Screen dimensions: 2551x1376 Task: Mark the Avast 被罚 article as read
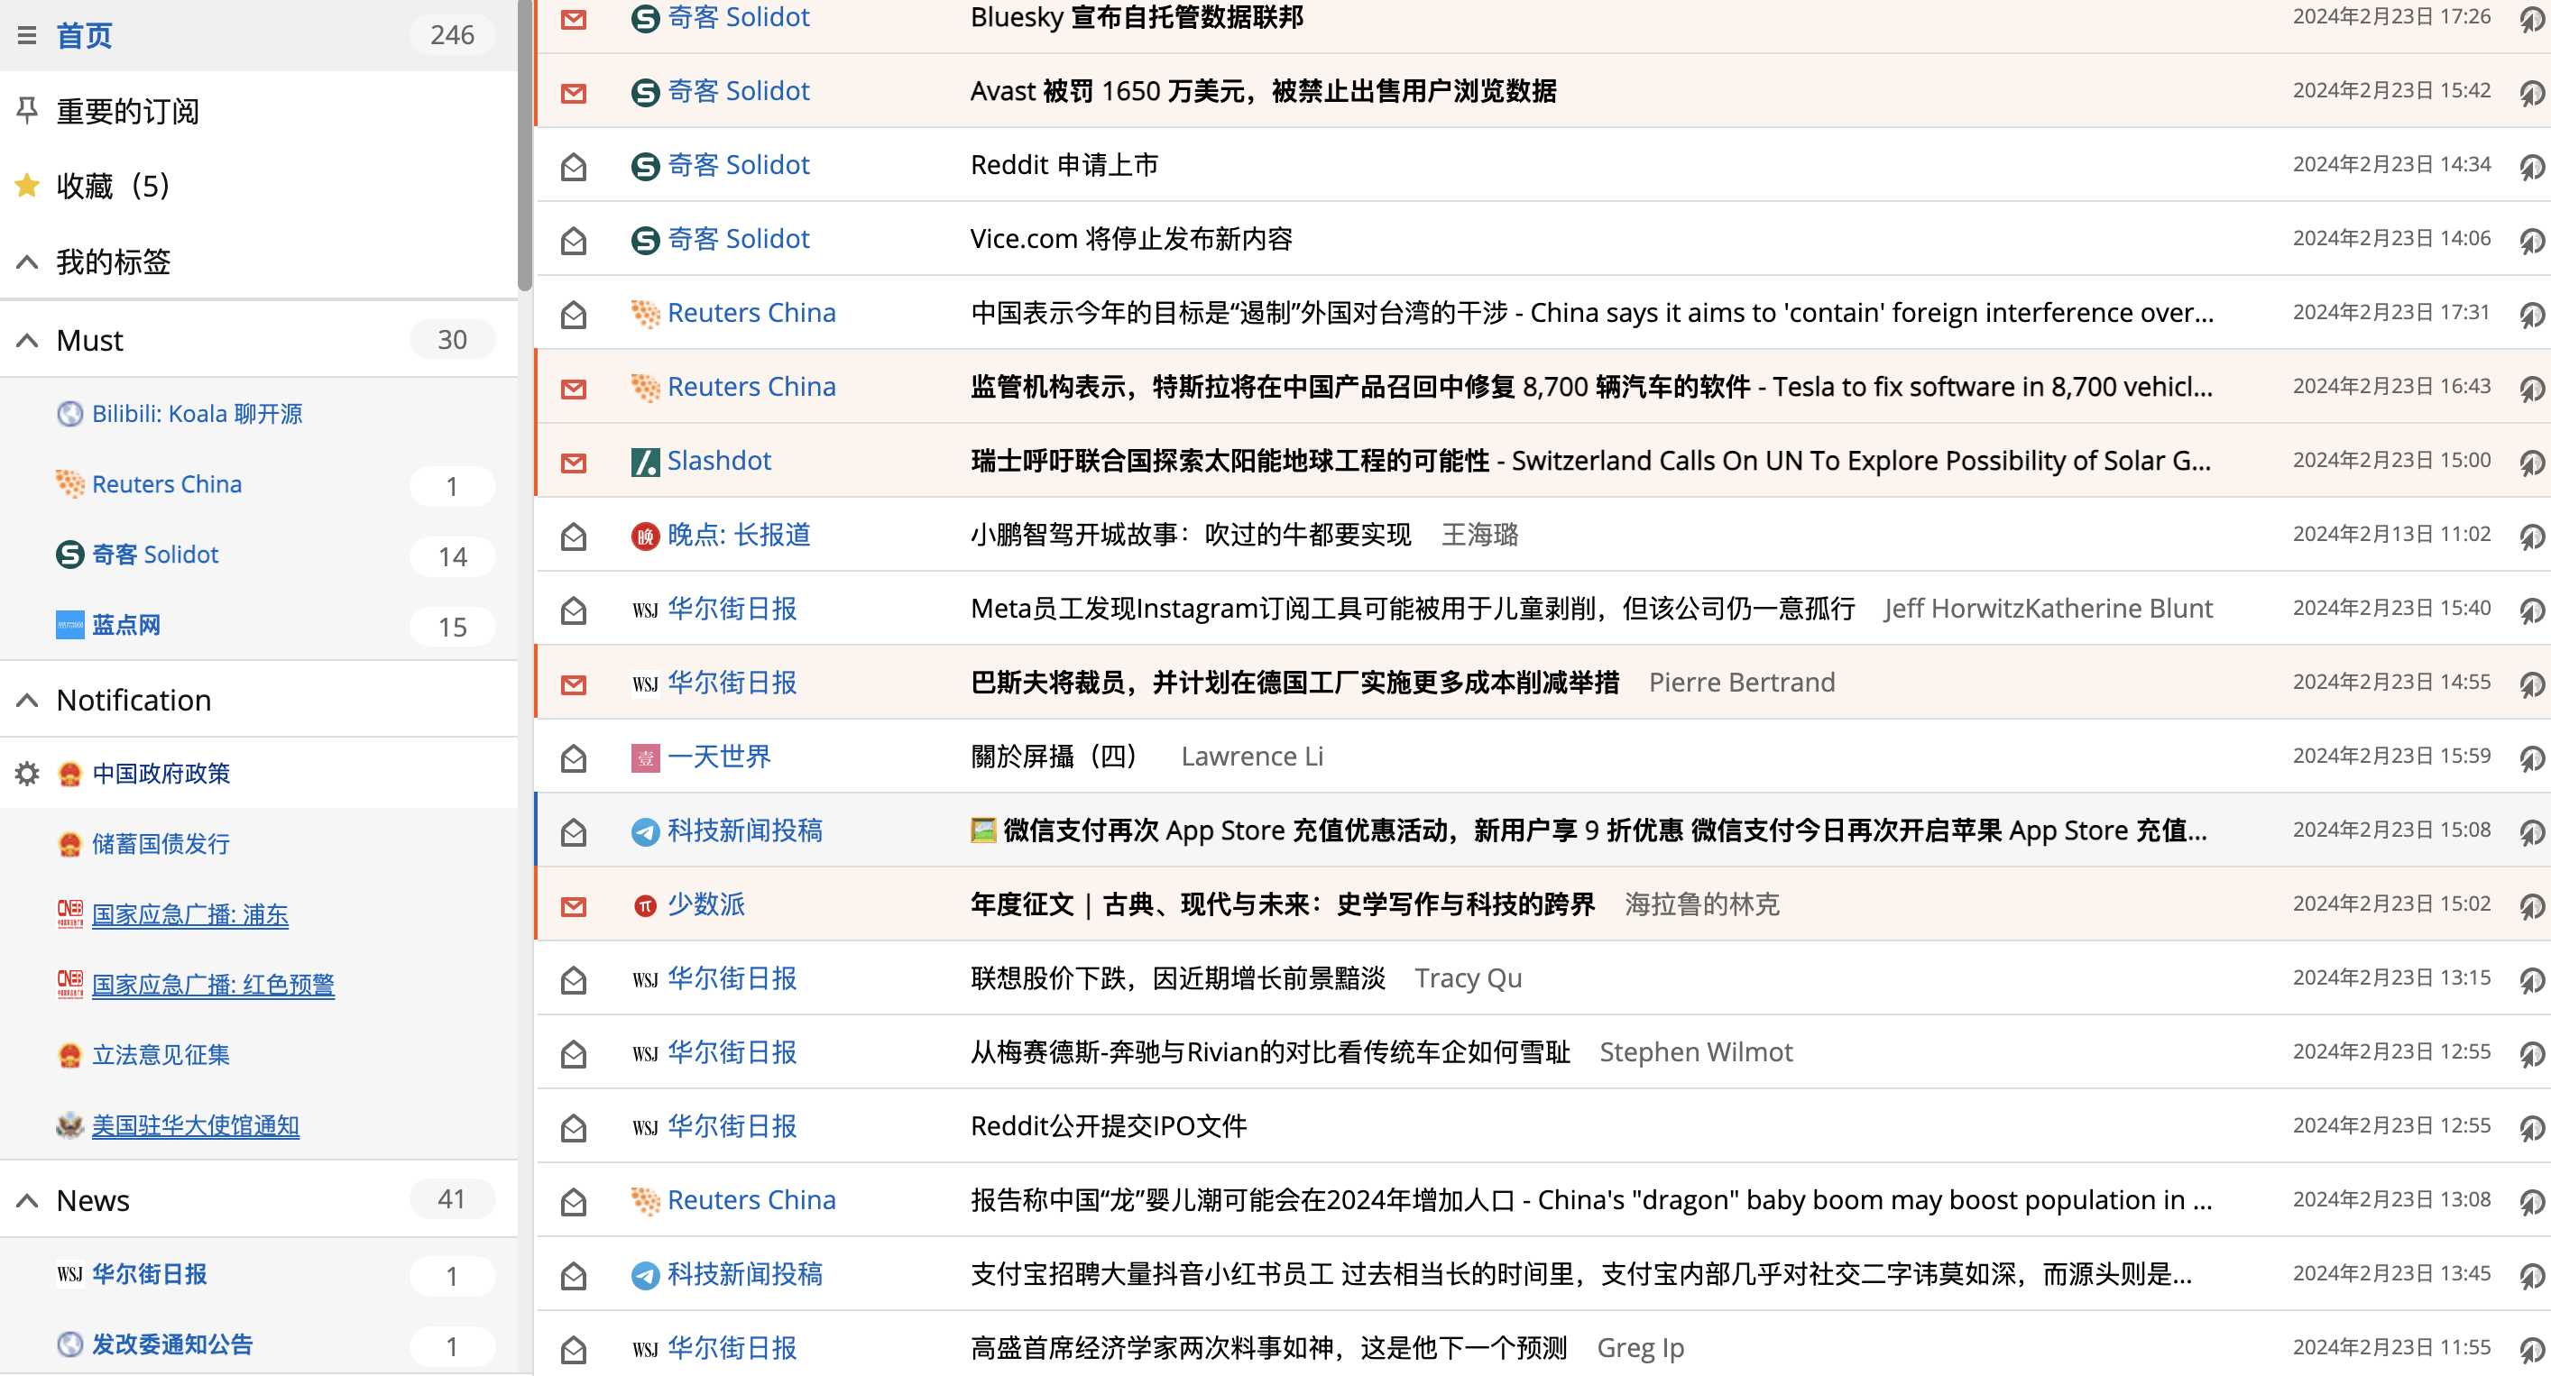tap(574, 92)
